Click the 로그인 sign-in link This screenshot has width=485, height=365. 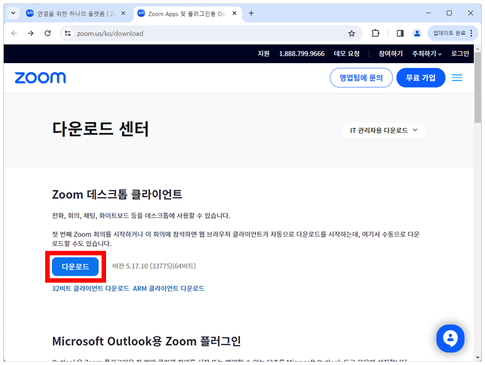point(460,54)
